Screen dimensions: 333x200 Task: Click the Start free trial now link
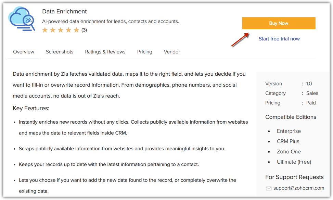279,39
